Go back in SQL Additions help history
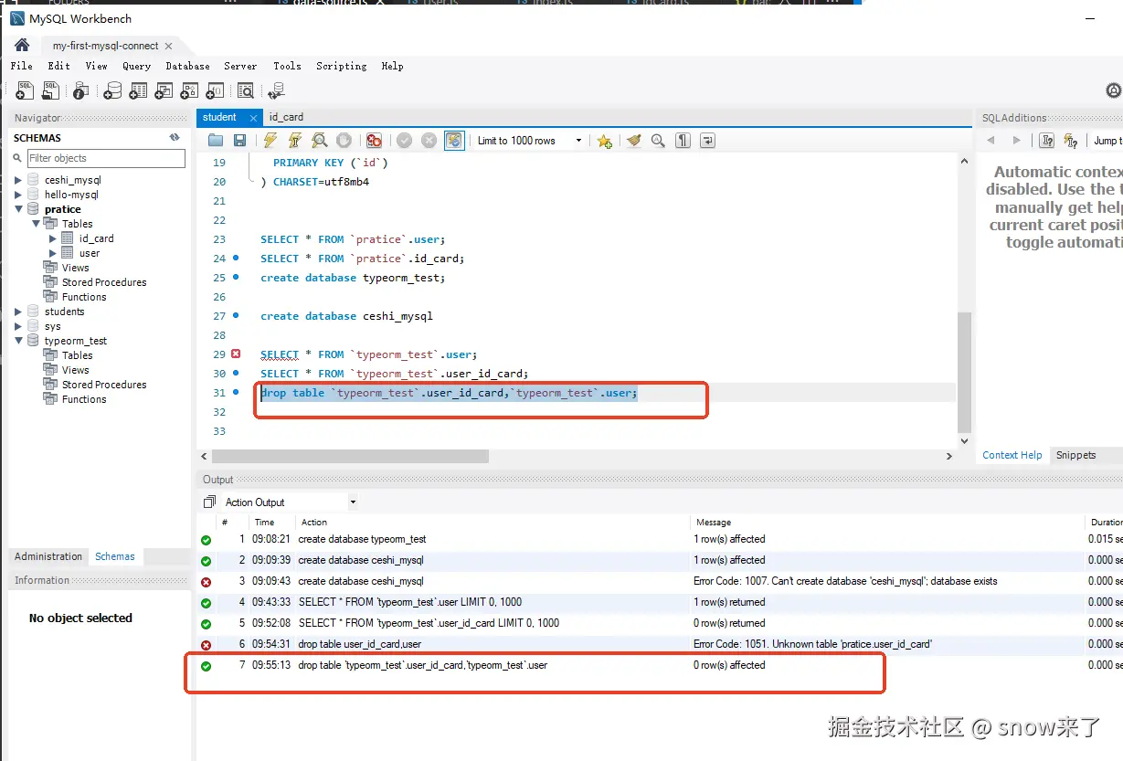Image resolution: width=1123 pixels, height=761 pixels. 990,140
